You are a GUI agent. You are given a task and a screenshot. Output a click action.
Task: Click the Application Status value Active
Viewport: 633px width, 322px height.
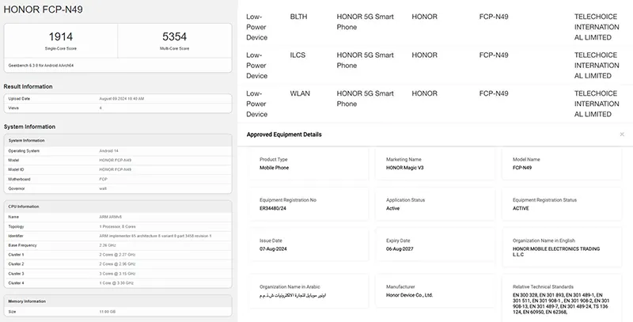392,209
